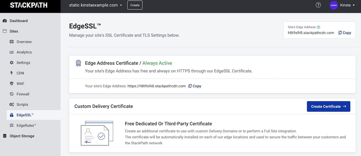
Task: Open CDN settings via the lightning icon
Action: pyautogui.click(x=11, y=73)
